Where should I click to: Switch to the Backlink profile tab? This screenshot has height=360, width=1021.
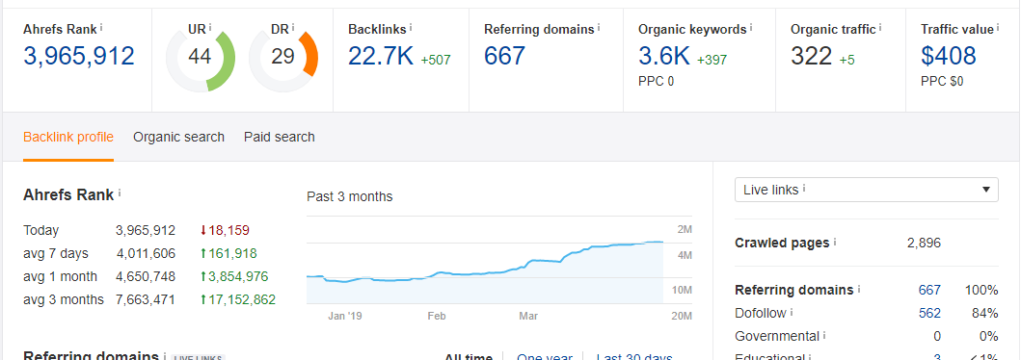coord(68,137)
